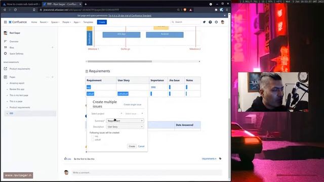Screen dimensions: 324x182
Task: Open the requirements label dropdown near footer
Action: click(x=209, y=159)
